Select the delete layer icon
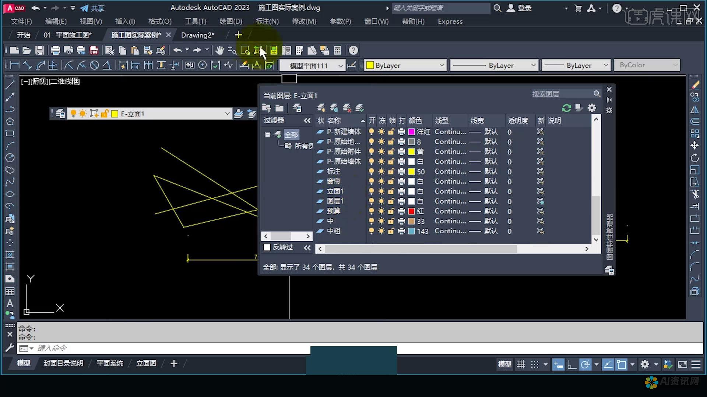Image resolution: width=707 pixels, height=397 pixels. coord(347,108)
